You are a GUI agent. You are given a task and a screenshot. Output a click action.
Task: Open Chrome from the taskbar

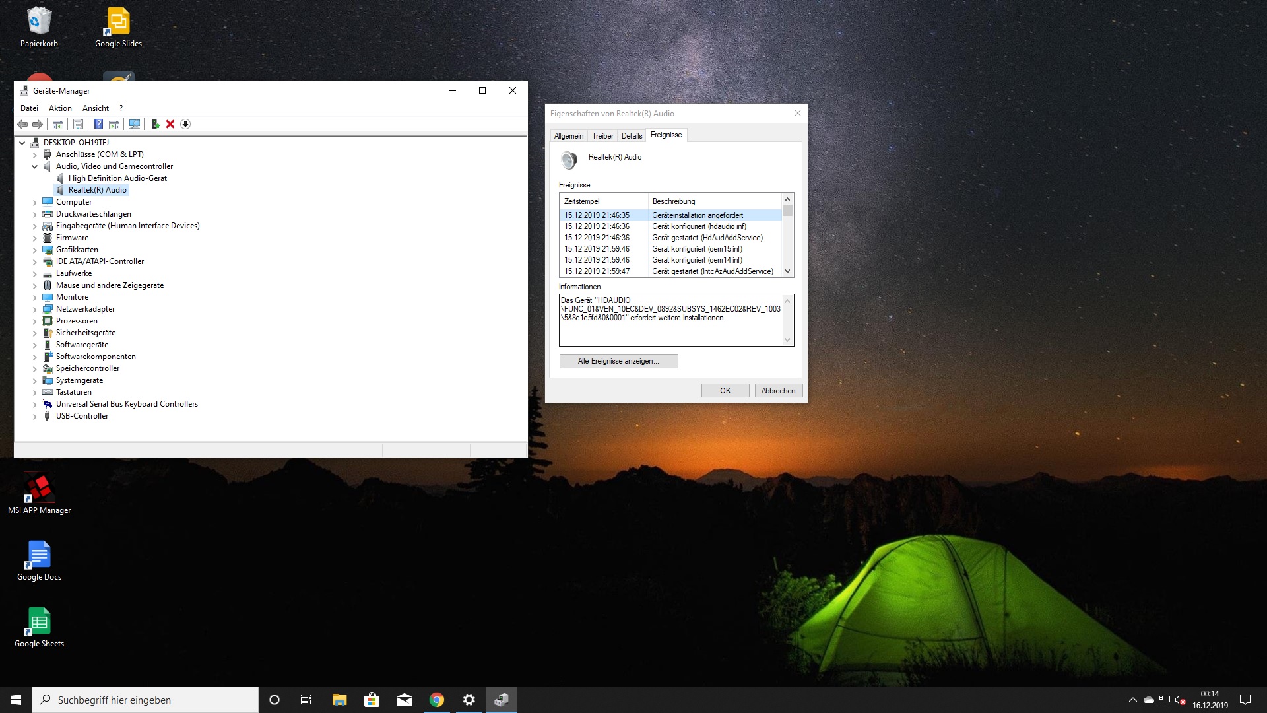pos(436,700)
